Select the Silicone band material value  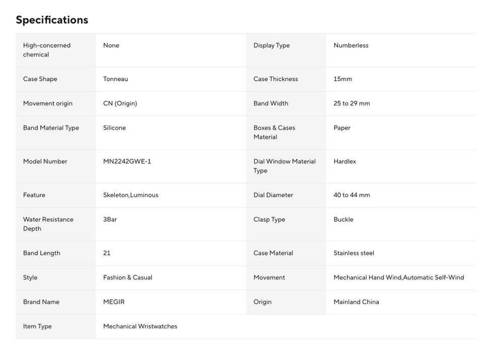[114, 128]
